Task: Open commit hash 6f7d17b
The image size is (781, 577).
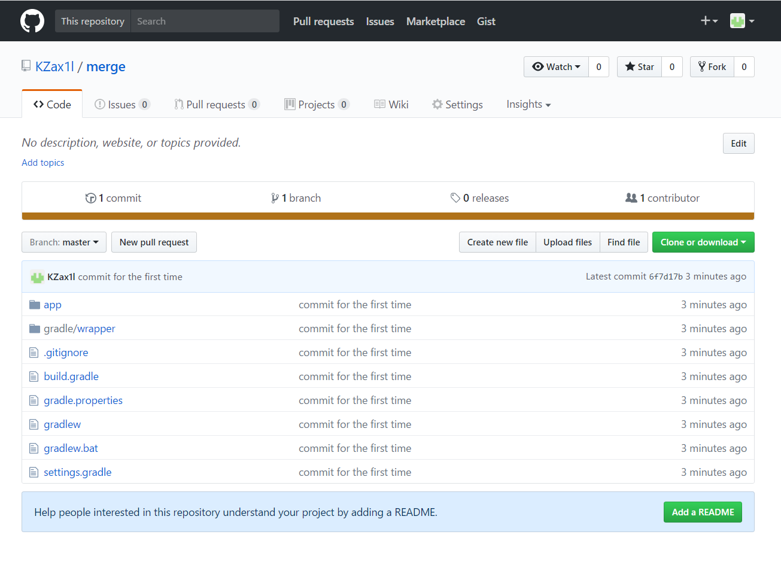Action: [665, 277]
